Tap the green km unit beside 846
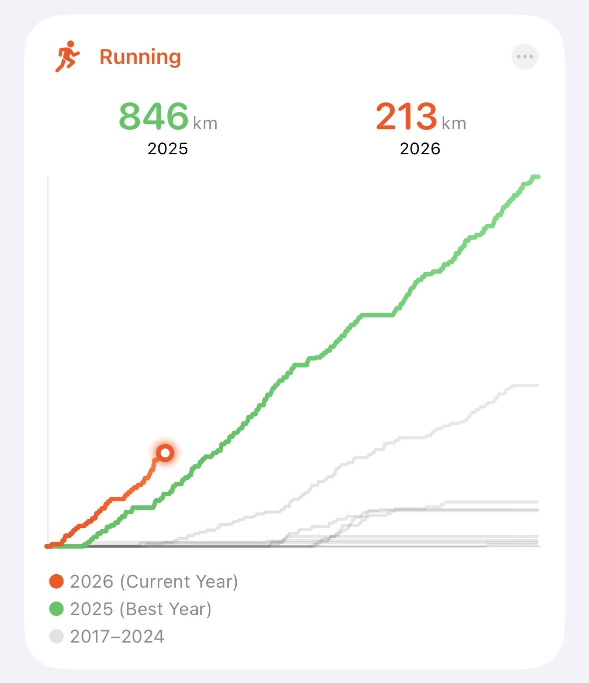The width and height of the screenshot is (589, 683). coord(205,123)
